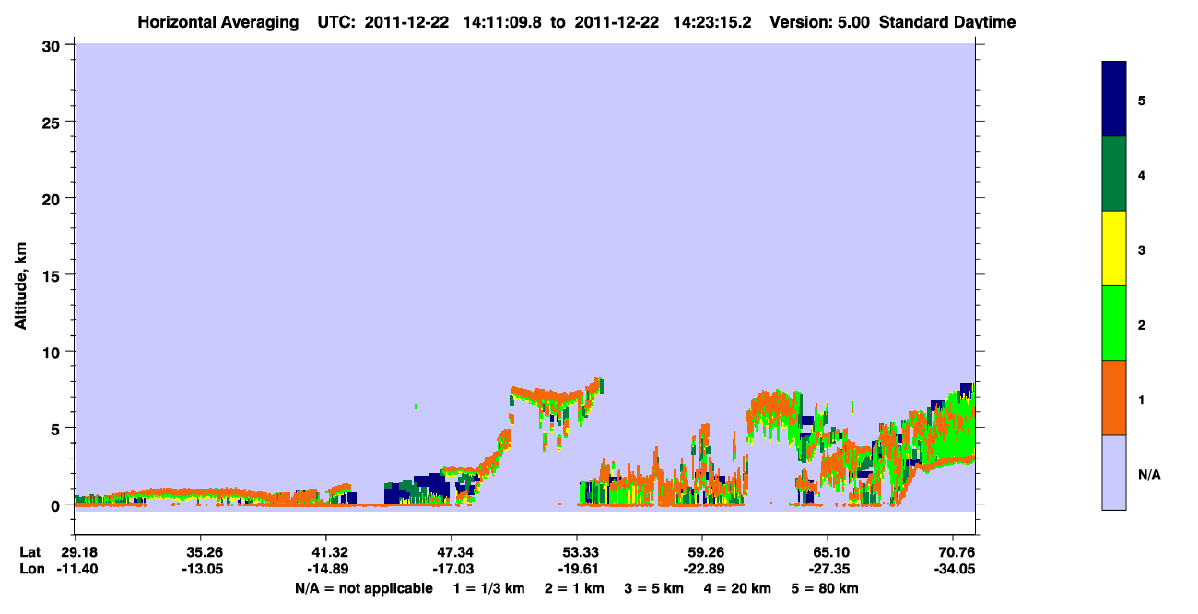Click the '1 = 1/3 km' legend text
Viewport: 1198px width, 614px height.
490,588
